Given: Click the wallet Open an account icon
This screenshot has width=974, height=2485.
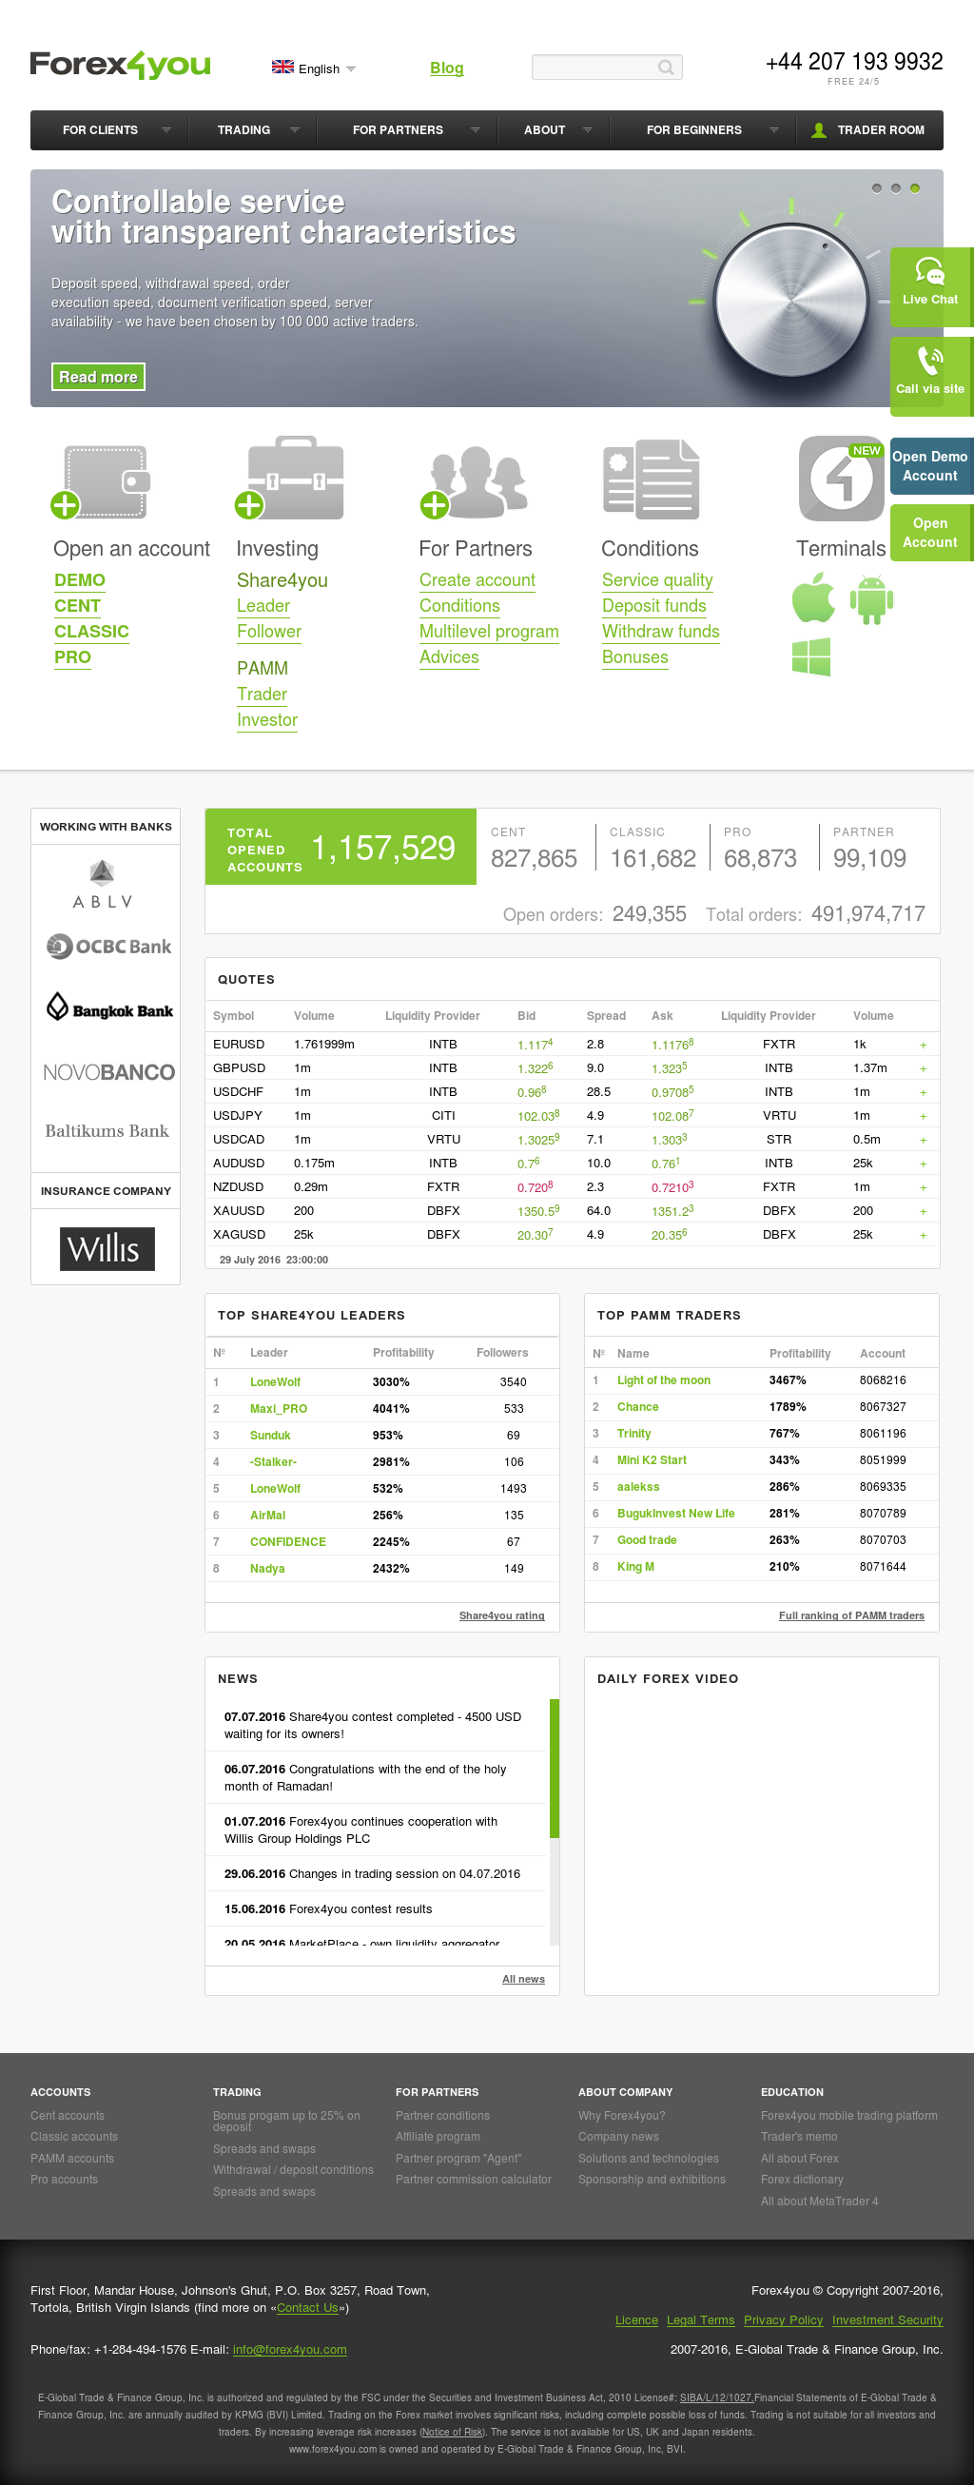Looking at the screenshot, I should [102, 480].
